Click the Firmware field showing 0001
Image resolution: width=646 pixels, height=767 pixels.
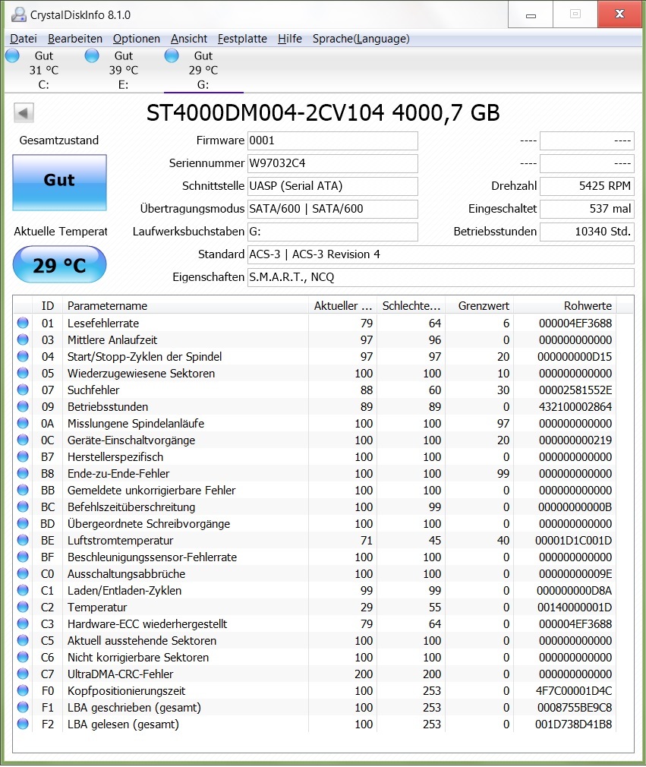click(x=332, y=141)
